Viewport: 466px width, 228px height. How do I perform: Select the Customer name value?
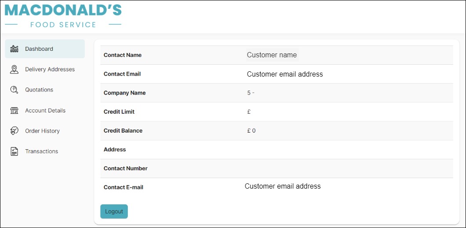271,55
